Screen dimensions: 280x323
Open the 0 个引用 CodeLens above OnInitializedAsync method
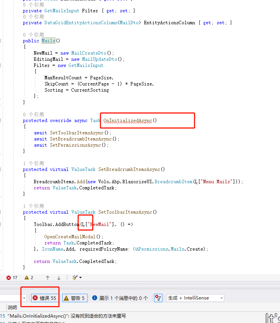click(x=33, y=114)
